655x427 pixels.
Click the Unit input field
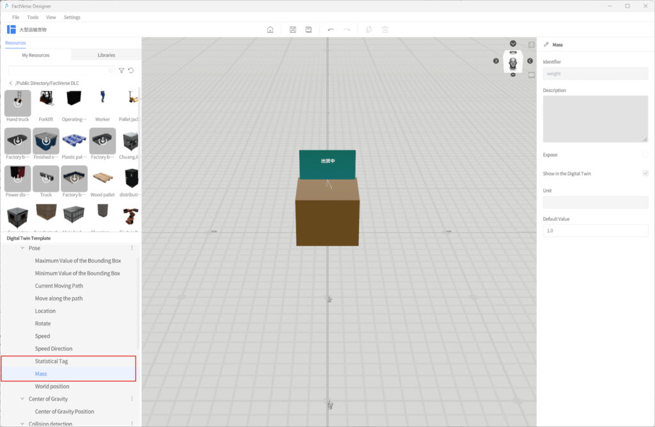[596, 202]
